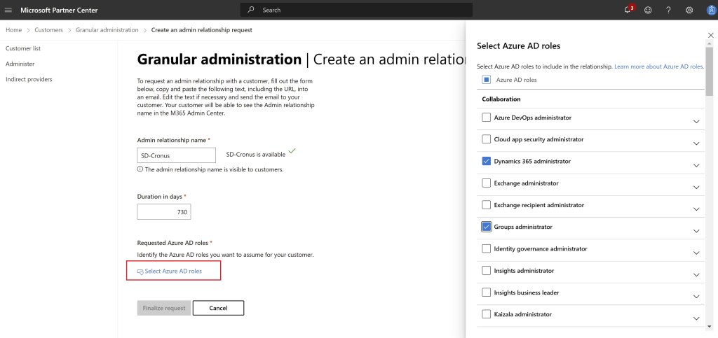
Task: Click the search magnifier icon
Action: click(251, 10)
